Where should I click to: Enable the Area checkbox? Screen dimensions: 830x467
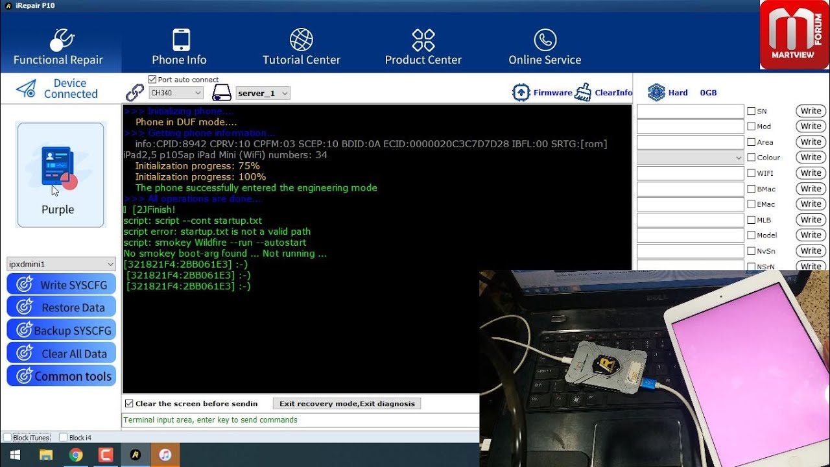point(751,142)
